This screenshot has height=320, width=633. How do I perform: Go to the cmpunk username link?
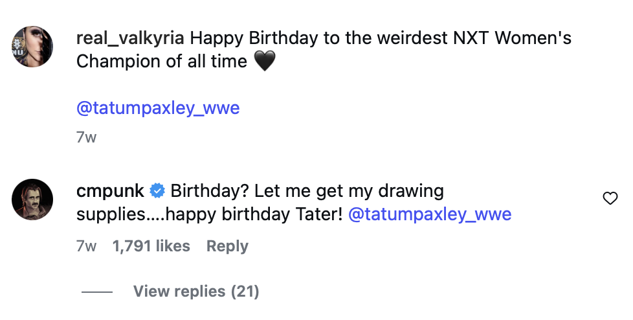(111, 191)
